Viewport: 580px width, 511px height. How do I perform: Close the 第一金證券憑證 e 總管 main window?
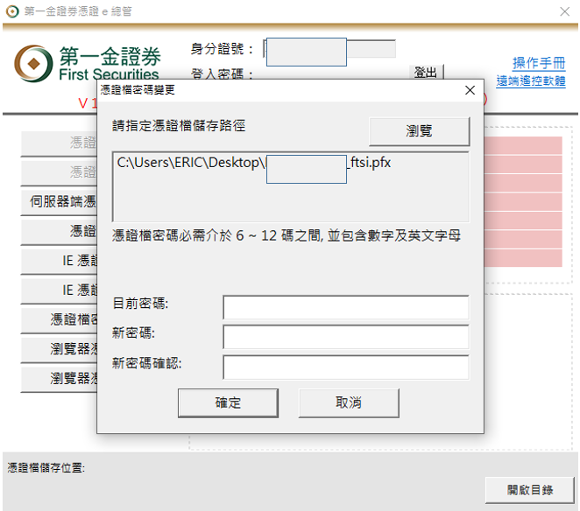[564, 11]
